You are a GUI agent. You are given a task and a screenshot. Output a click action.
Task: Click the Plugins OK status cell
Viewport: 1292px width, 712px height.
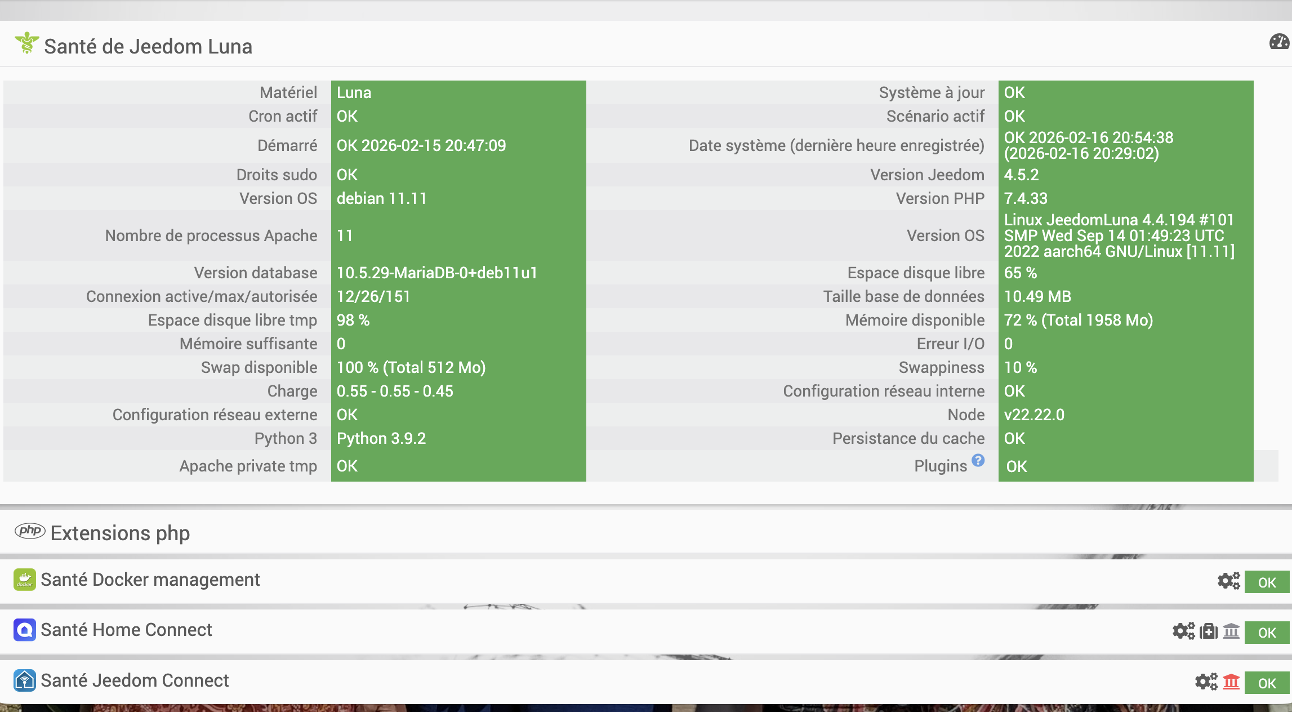pyautogui.click(x=1125, y=466)
